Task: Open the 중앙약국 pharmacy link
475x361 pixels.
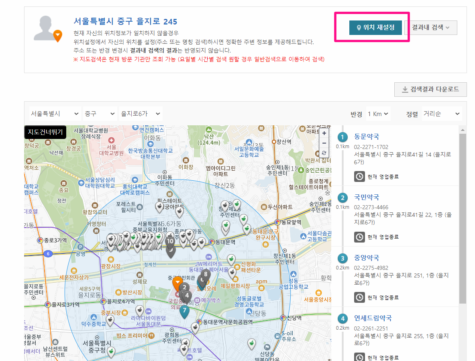Action: (x=367, y=258)
